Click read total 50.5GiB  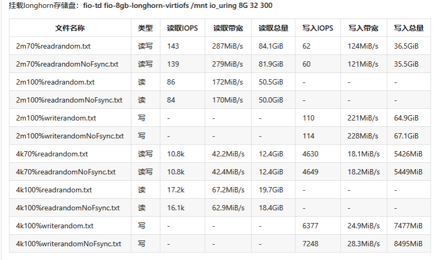point(270,82)
